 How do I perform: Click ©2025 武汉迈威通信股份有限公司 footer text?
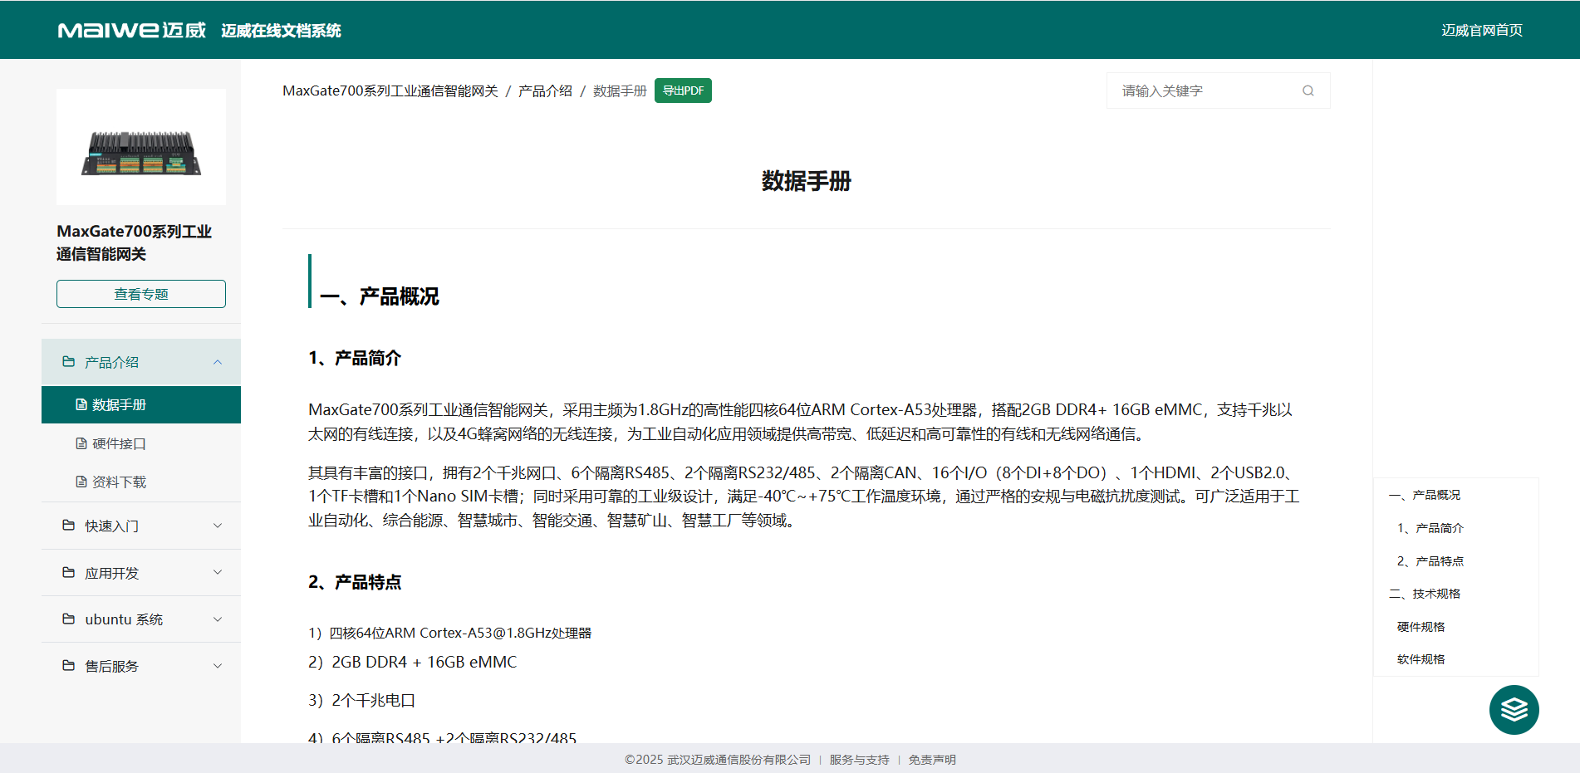(718, 760)
